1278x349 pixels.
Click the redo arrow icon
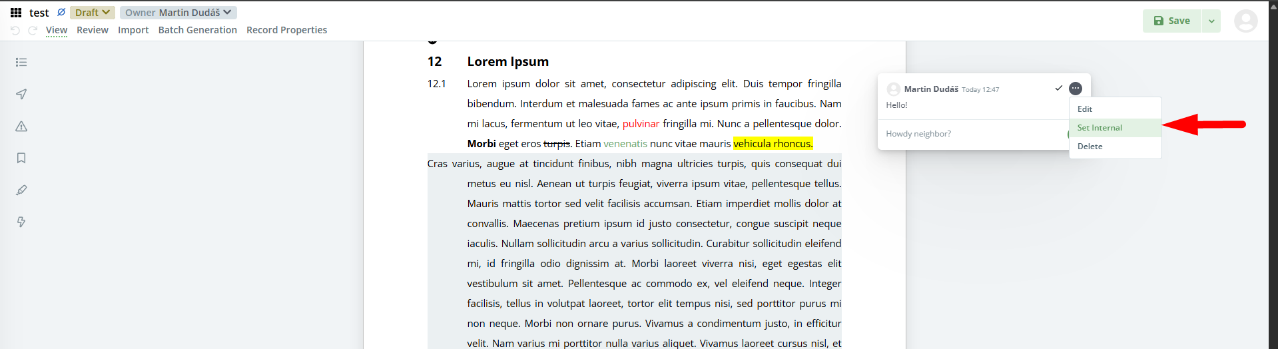[x=33, y=31]
